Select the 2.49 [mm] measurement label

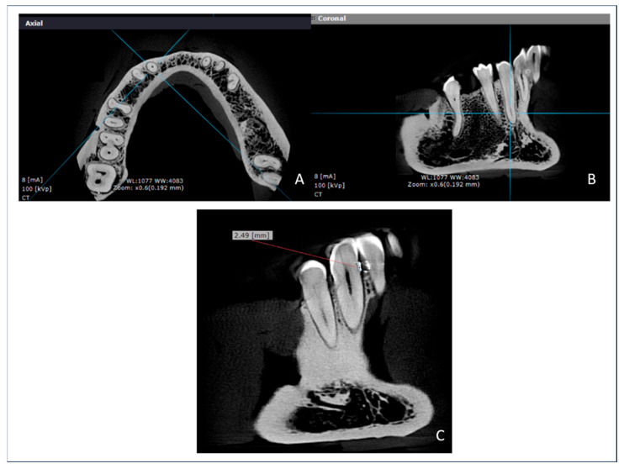pos(251,235)
